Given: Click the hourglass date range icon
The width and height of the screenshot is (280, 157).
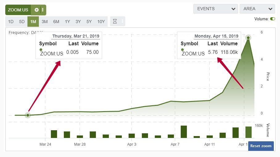Looking at the screenshot, I should click(115, 22).
